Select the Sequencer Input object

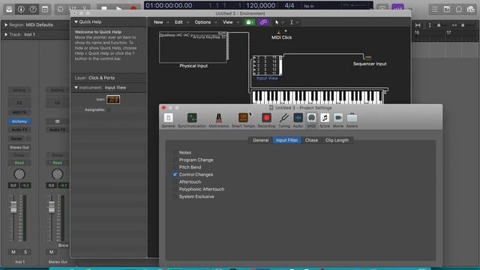pos(370,61)
